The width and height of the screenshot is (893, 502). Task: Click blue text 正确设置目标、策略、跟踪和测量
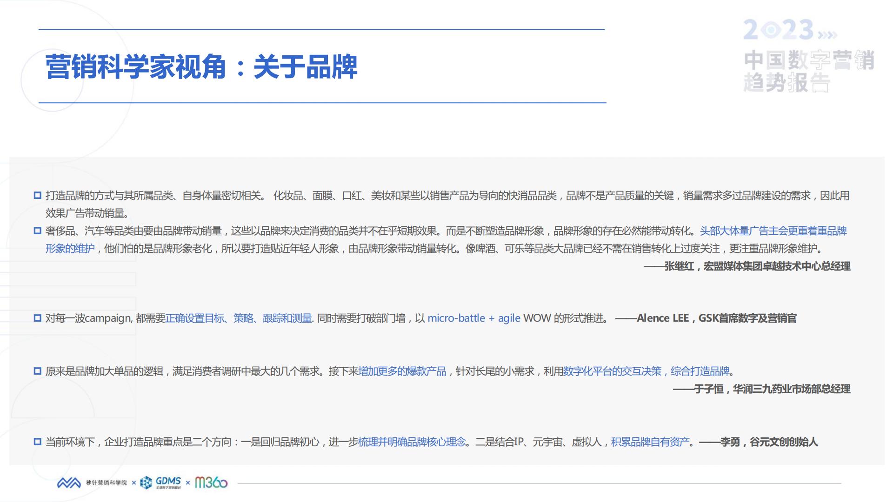pos(239,318)
